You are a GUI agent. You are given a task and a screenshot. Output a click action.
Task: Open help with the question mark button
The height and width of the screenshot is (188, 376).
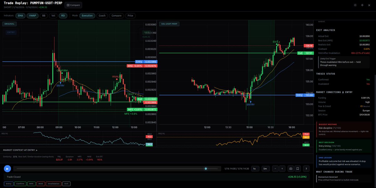tap(306, 169)
